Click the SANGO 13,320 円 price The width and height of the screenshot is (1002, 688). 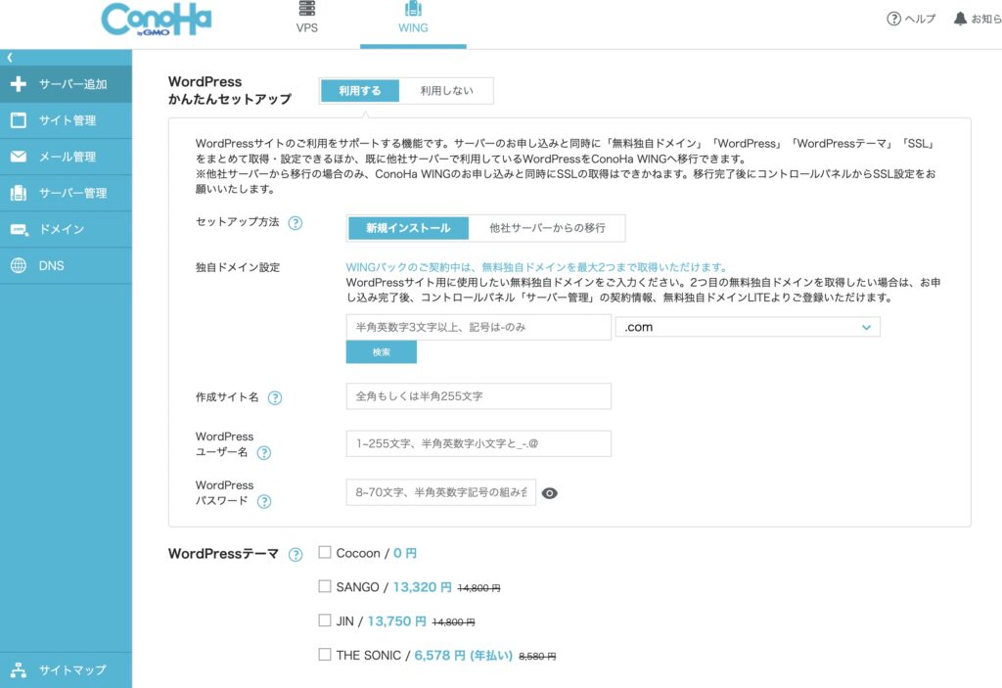pos(422,587)
